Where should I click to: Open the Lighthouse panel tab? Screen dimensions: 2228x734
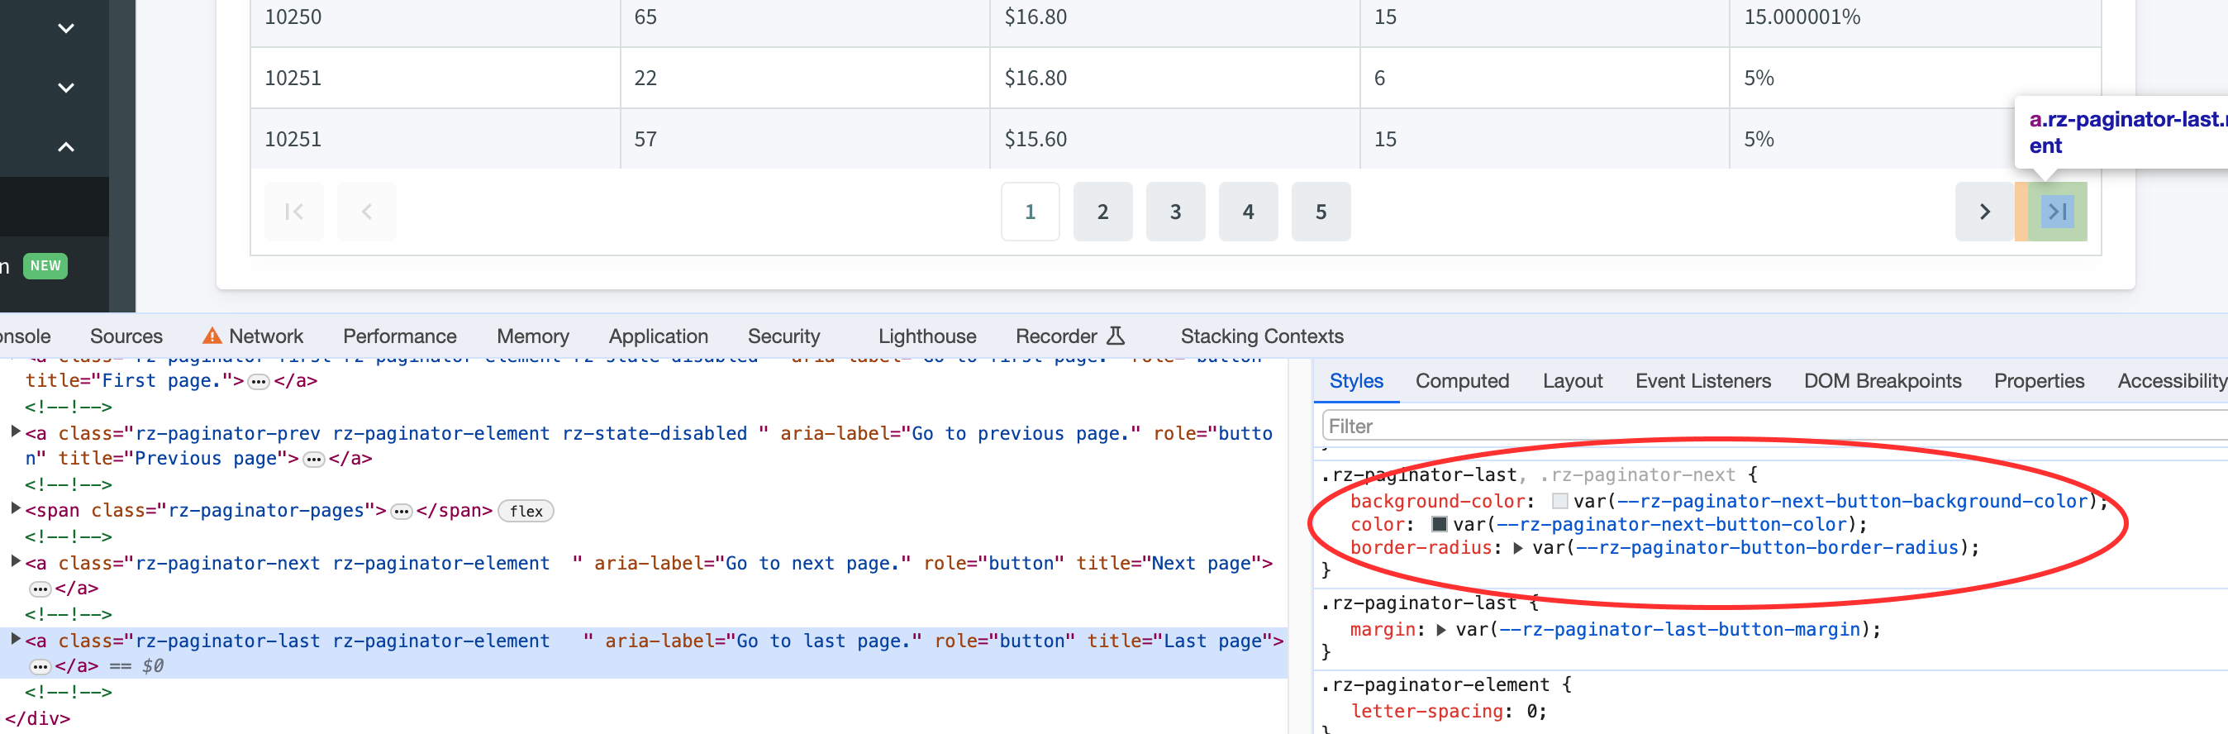(x=927, y=336)
